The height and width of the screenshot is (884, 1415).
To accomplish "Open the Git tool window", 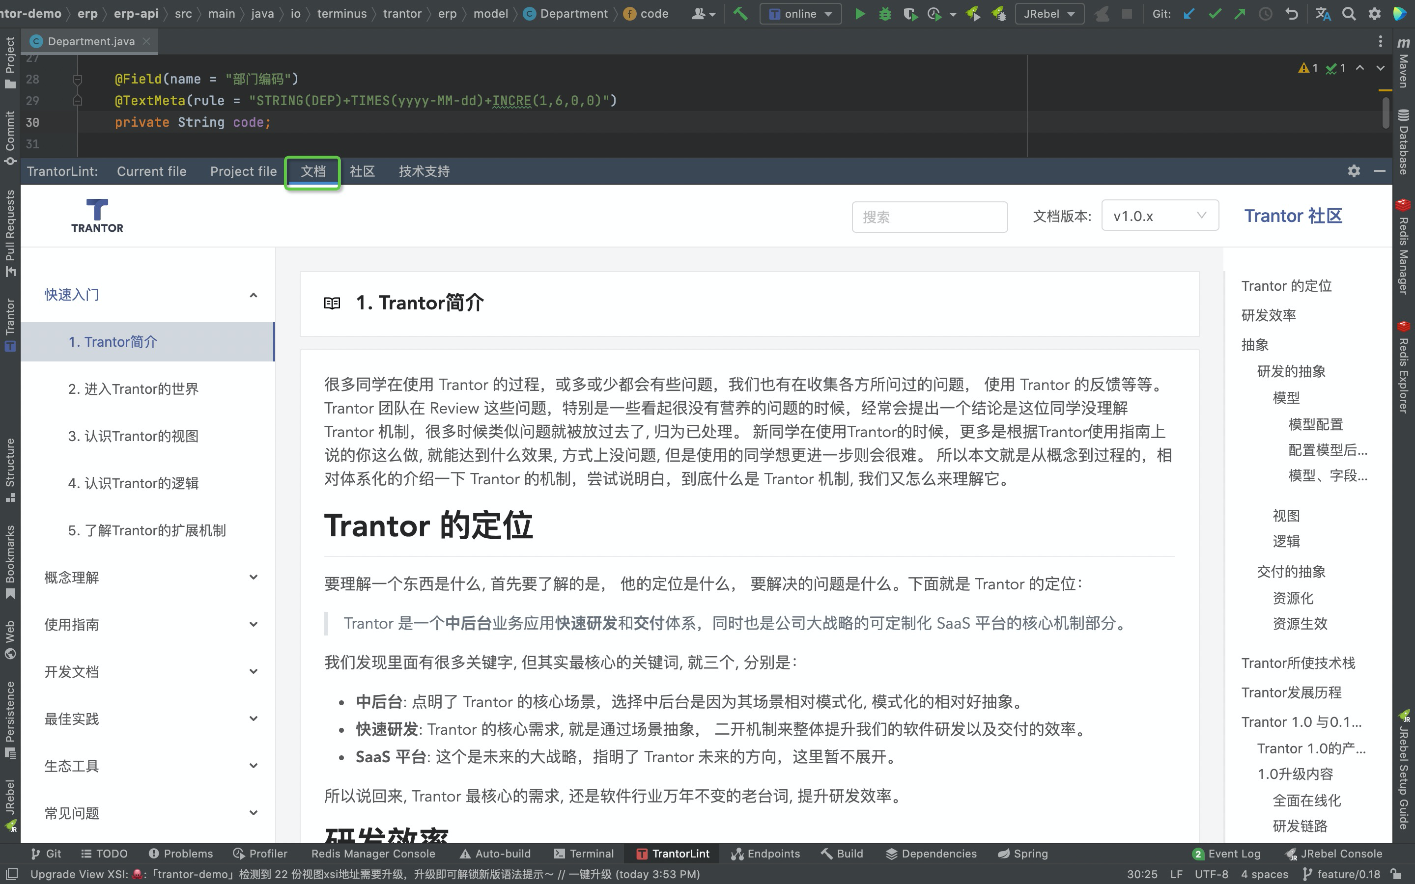I will pos(46,854).
